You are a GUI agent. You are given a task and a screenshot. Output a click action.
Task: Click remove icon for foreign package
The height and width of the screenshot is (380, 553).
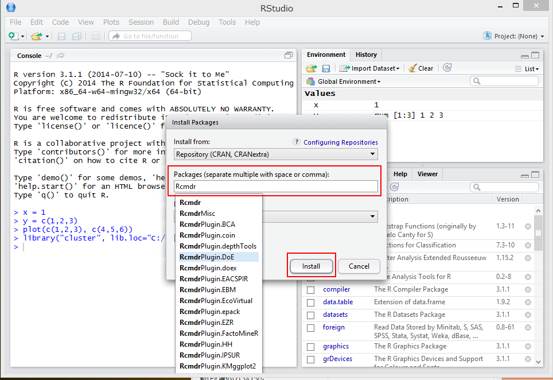coord(528,327)
